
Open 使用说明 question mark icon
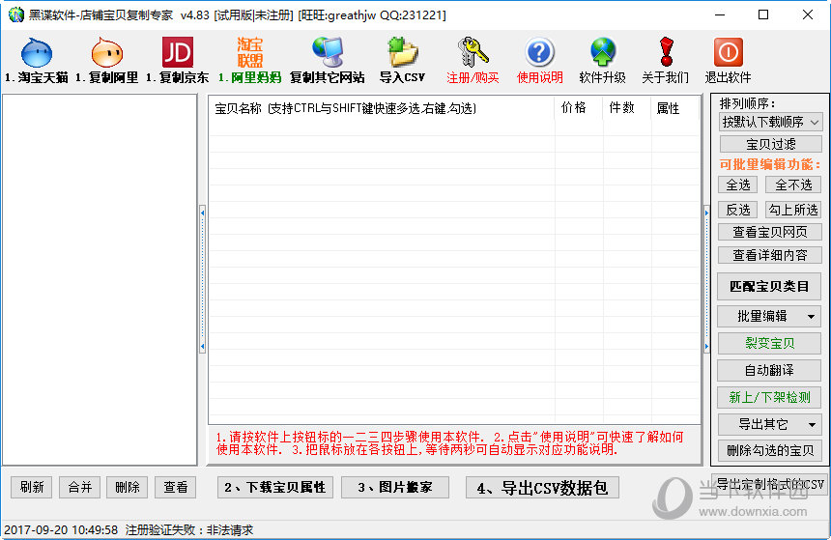(x=539, y=53)
